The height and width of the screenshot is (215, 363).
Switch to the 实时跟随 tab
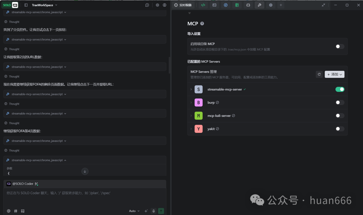(x=183, y=5)
